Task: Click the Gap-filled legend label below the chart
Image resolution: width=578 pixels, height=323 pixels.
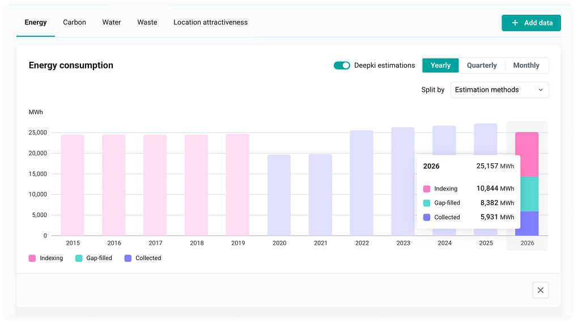Action: 99,258
